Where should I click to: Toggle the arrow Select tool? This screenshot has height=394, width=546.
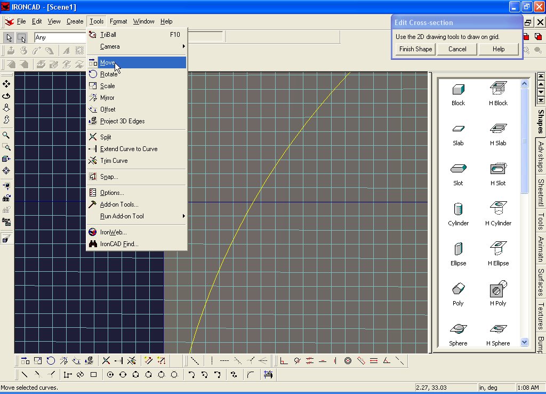[x=9, y=37]
